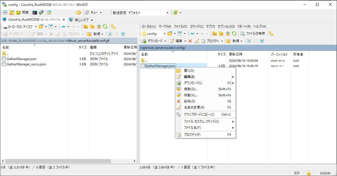The width and height of the screenshot is (337, 176).
Task: Open the remote config directory combo box
Action: coord(154,34)
